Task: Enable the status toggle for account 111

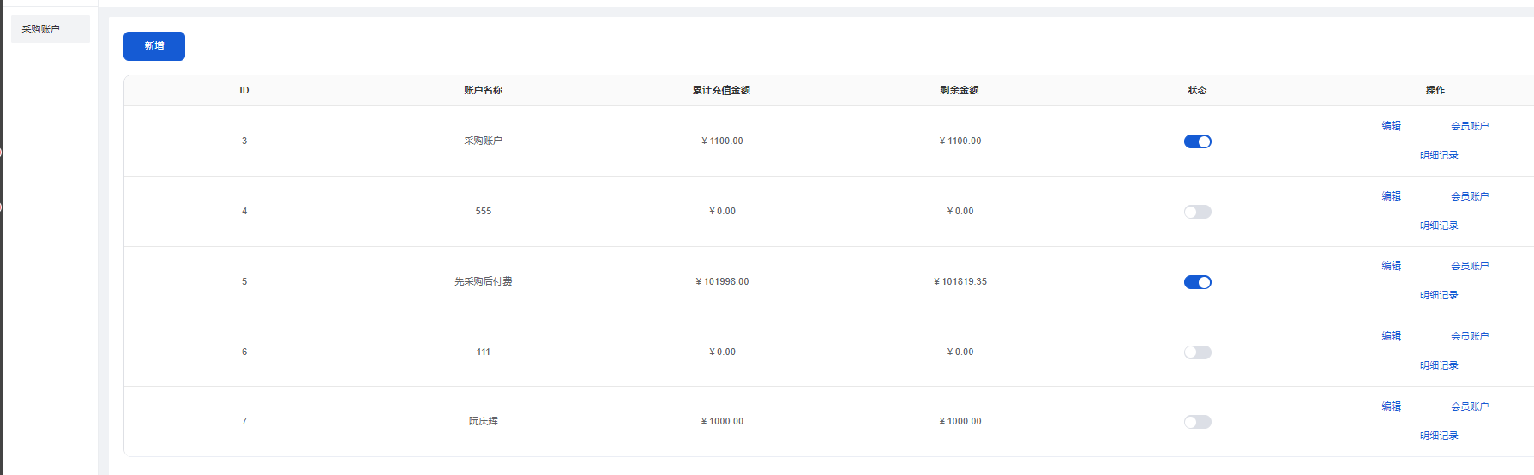Action: point(1197,352)
